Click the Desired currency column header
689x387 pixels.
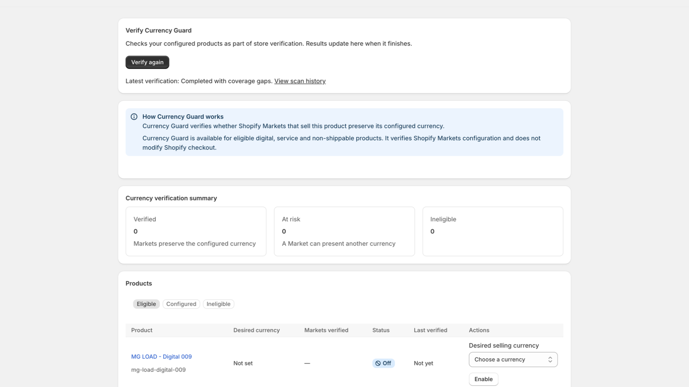pos(257,330)
